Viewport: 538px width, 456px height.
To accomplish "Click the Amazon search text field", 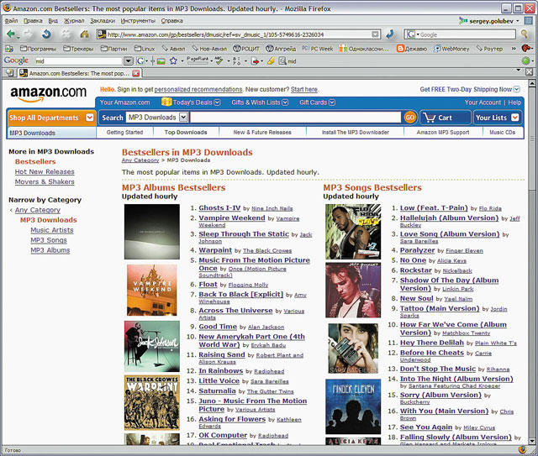I will click(x=295, y=118).
